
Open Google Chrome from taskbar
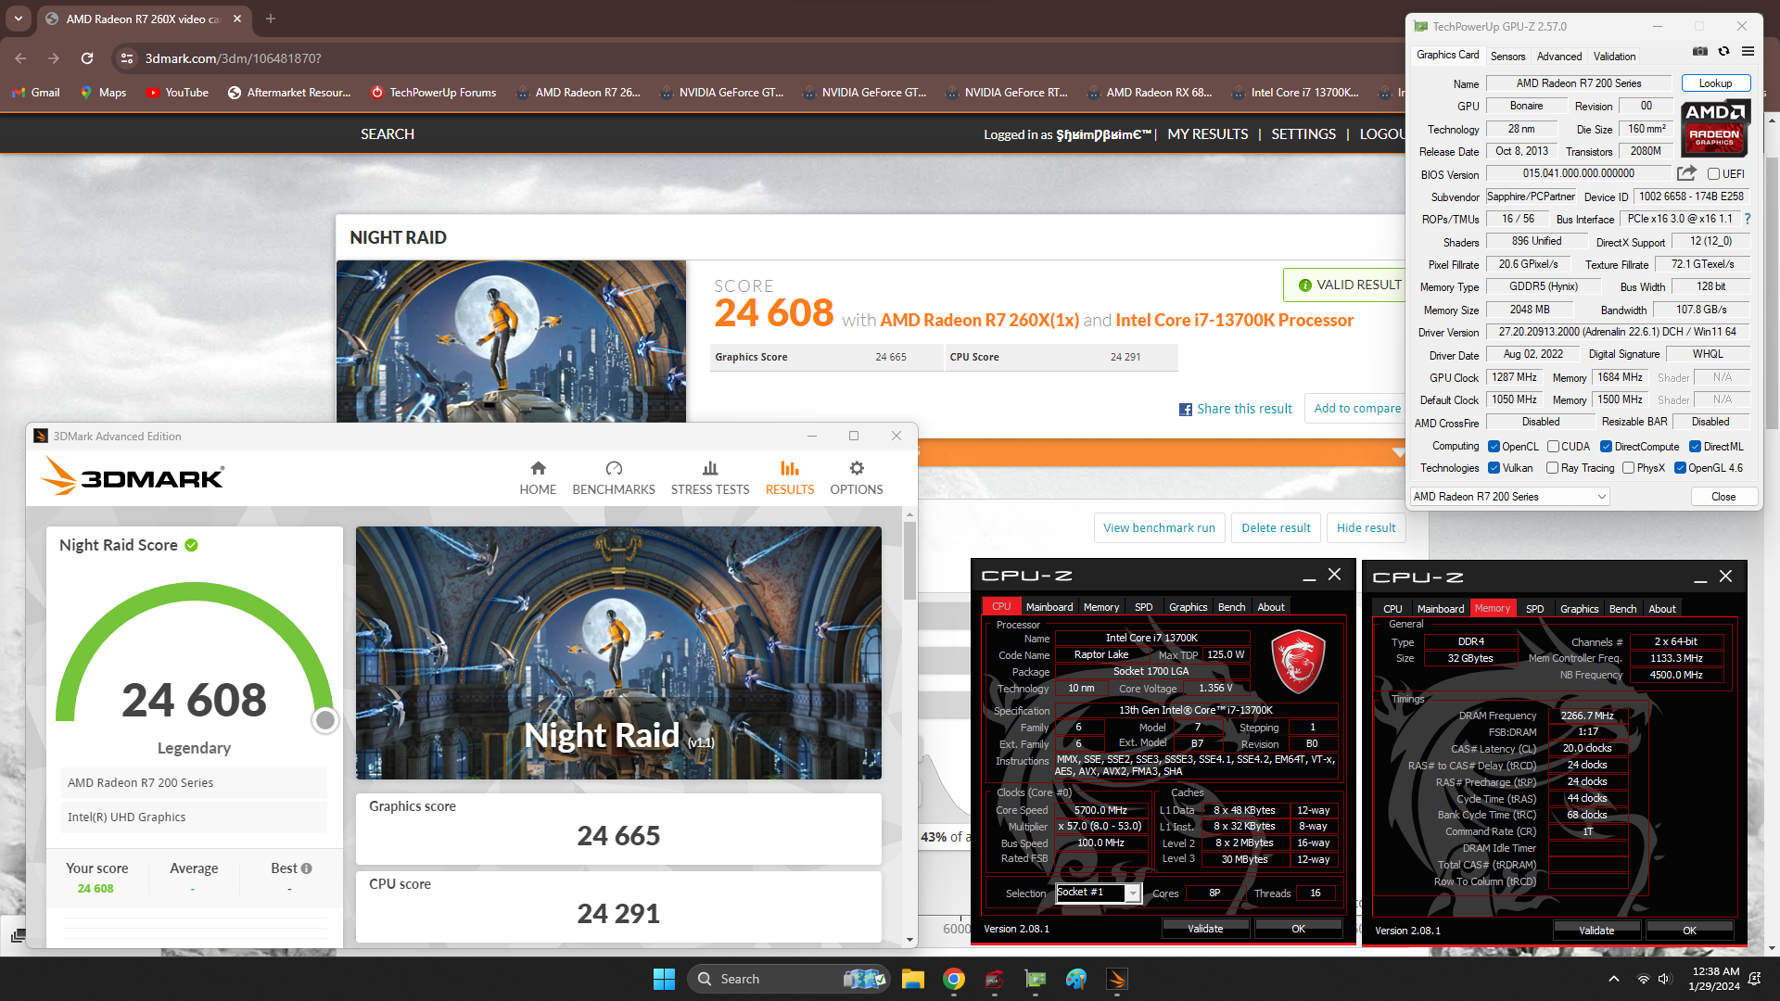(954, 979)
